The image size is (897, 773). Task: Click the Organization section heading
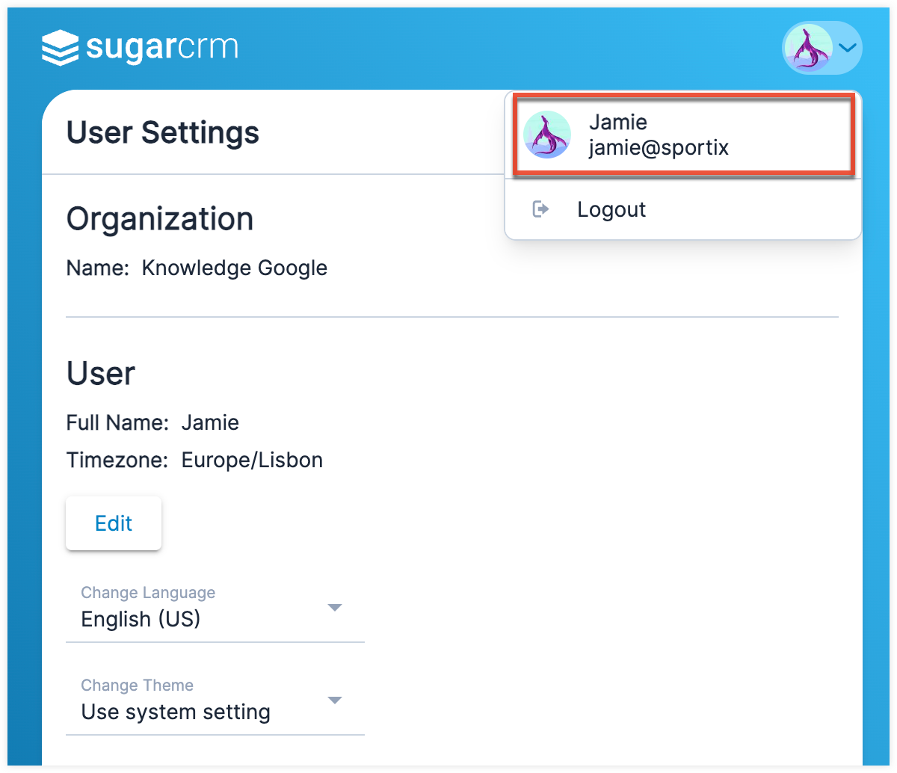coord(160,219)
